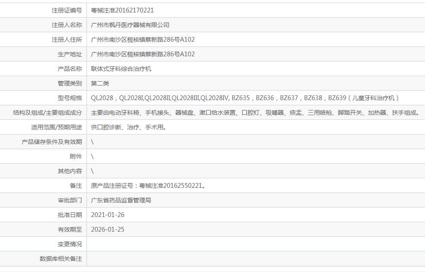Select the label 适用范围/预期用途

point(56,127)
